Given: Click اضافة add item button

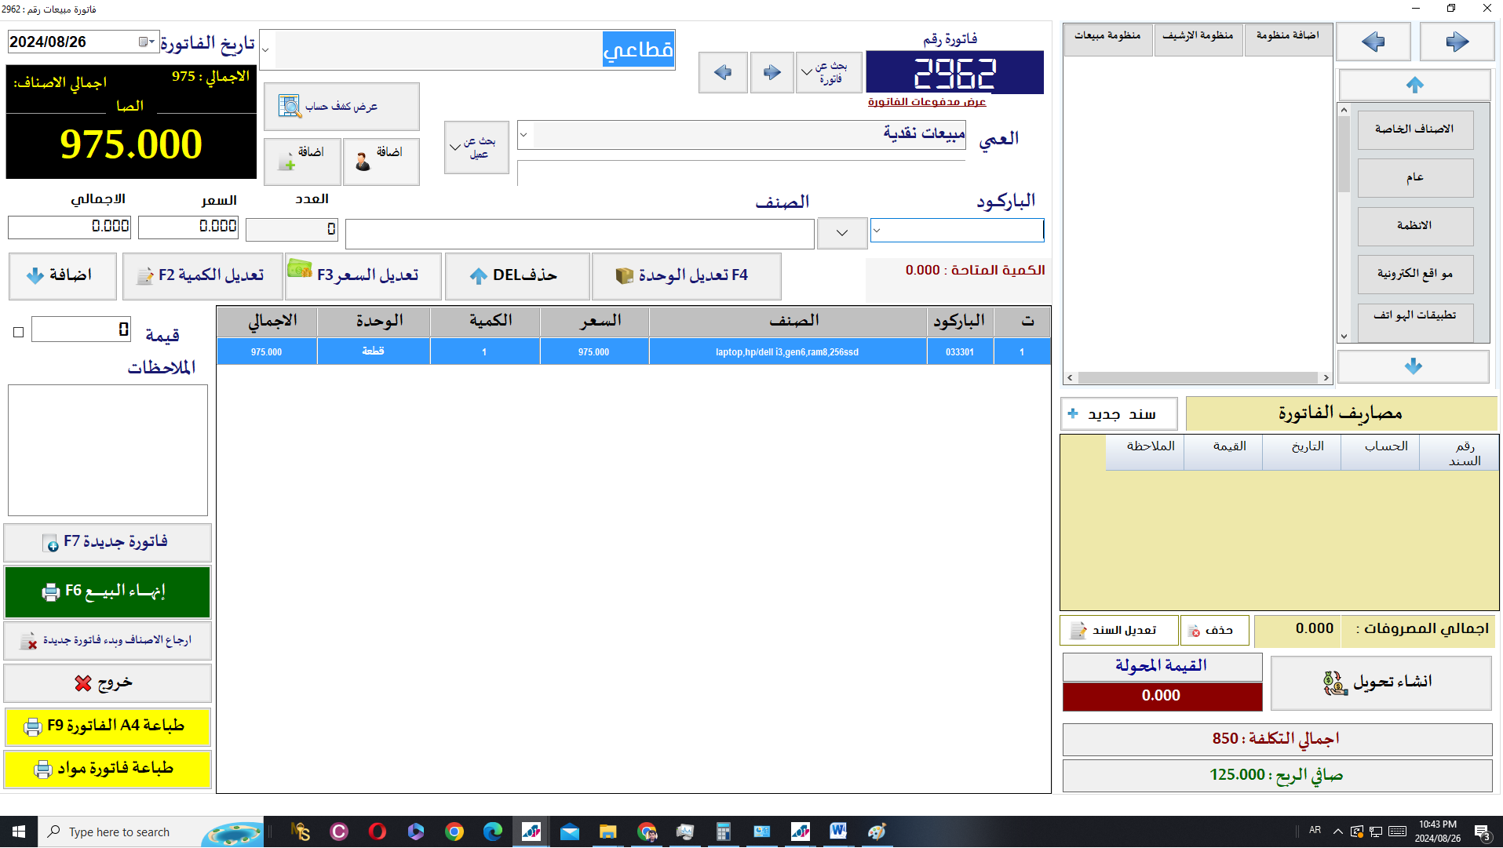Looking at the screenshot, I should click(63, 276).
